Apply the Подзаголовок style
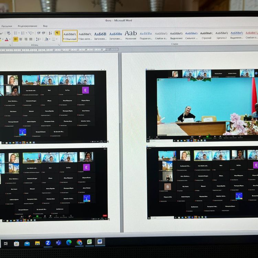 tap(146, 35)
